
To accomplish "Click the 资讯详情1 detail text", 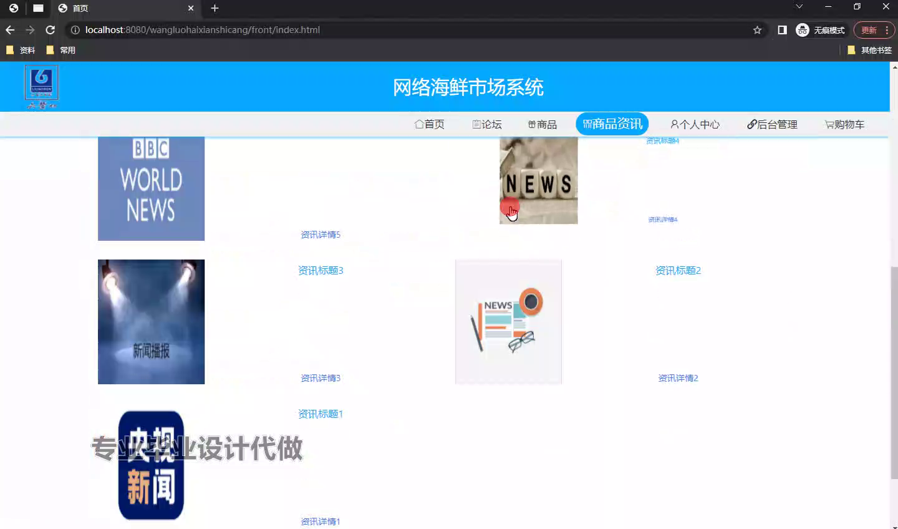I will [x=321, y=522].
